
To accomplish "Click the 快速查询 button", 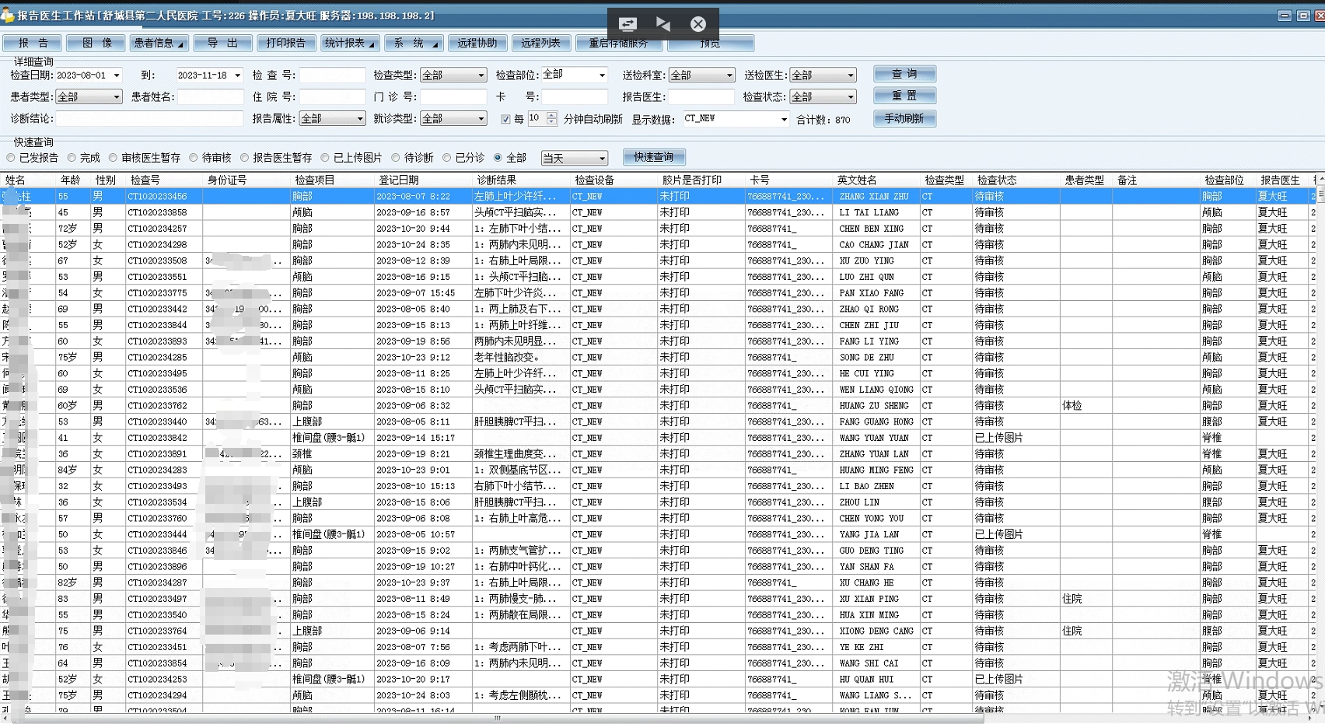I will click(654, 157).
